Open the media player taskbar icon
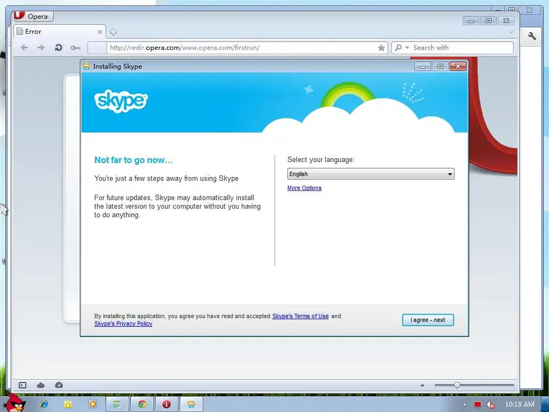This screenshot has height=412, width=549. tap(92, 404)
